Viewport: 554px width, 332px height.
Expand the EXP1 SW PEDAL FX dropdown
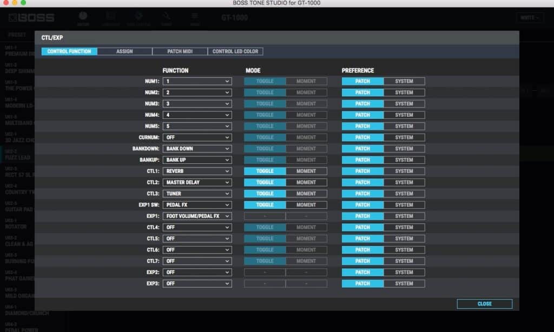(197, 205)
